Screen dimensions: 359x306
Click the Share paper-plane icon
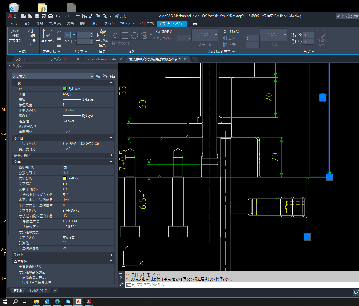[116, 16]
